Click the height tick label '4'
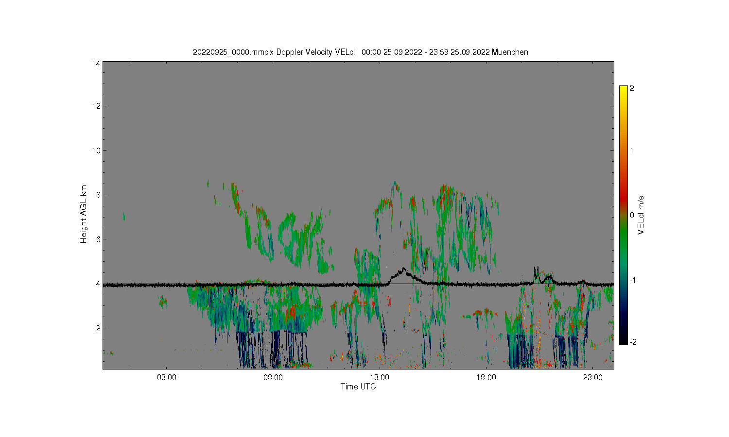 coord(98,284)
